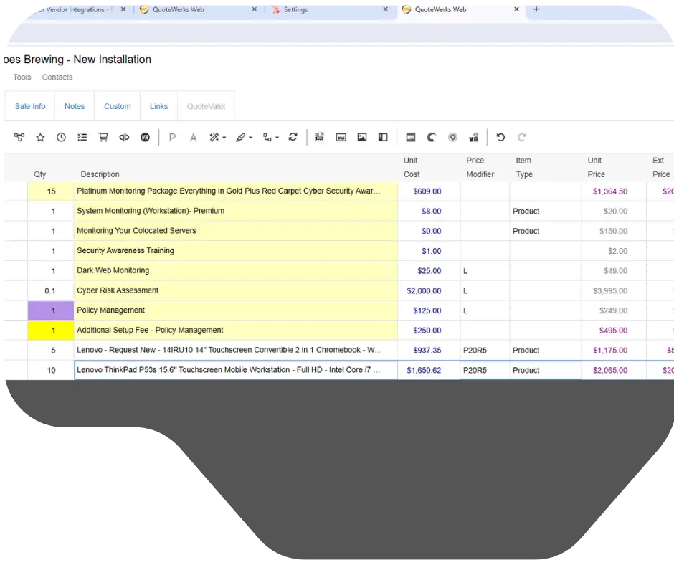This screenshot has width=674, height=565.
Task: Undo the last change
Action: click(500, 137)
